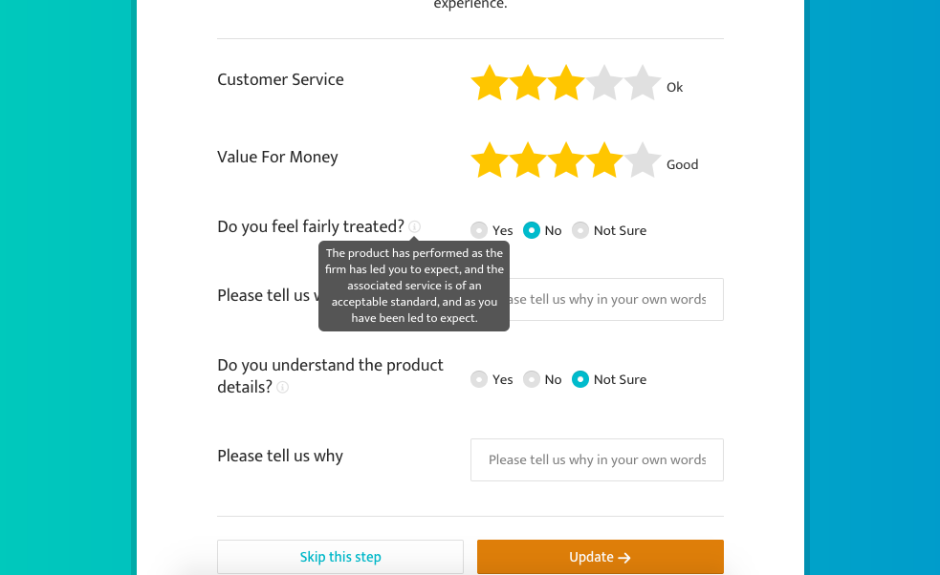This screenshot has width=940, height=575.
Task: Click the Skip this step button
Action: tap(340, 557)
